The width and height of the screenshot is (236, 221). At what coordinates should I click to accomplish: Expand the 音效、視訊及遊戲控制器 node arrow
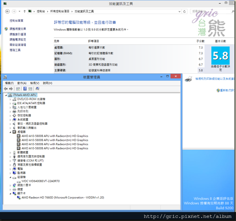click(x=10, y=124)
